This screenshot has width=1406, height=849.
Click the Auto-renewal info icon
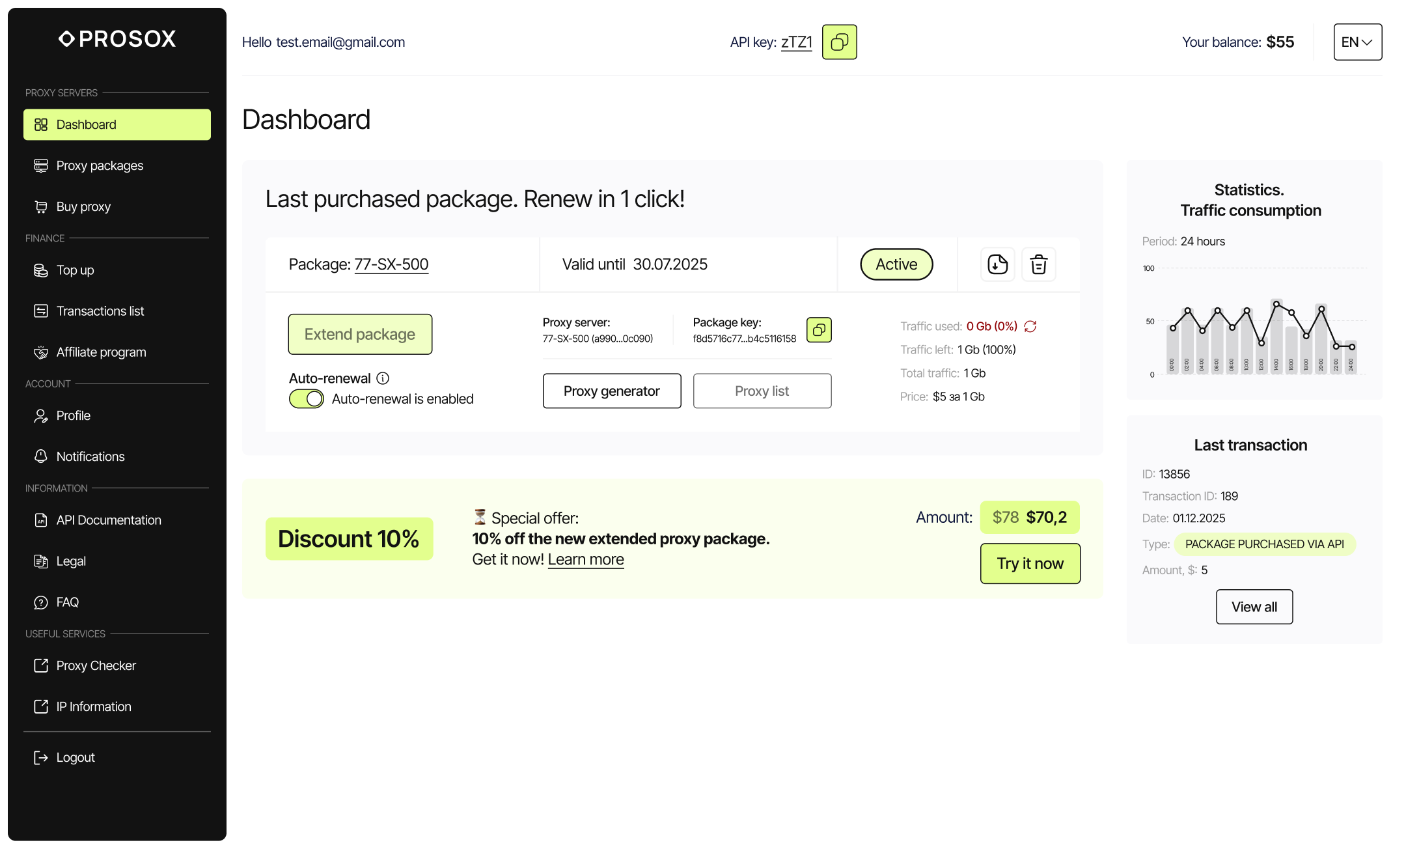pyautogui.click(x=383, y=378)
